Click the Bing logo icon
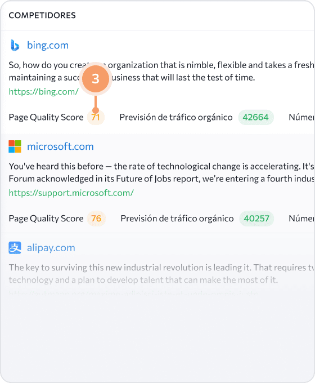Screen dimensions: 315x383 point(15,45)
